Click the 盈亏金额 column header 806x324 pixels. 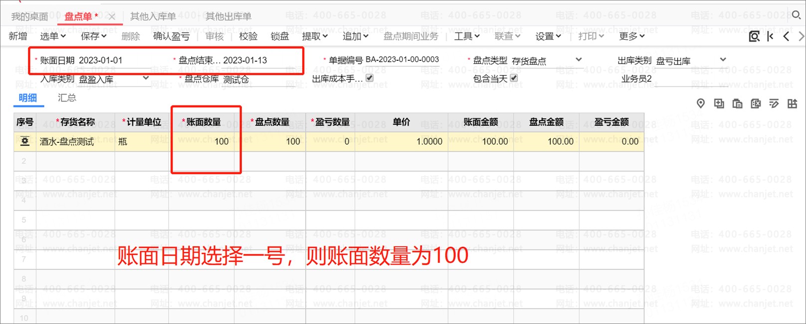(x=611, y=122)
